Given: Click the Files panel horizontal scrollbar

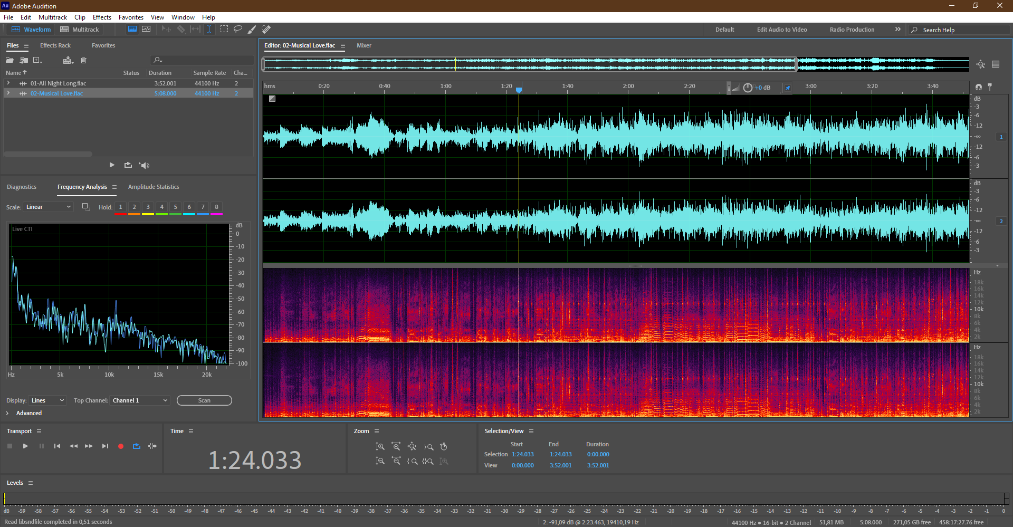Looking at the screenshot, I should click(x=48, y=154).
